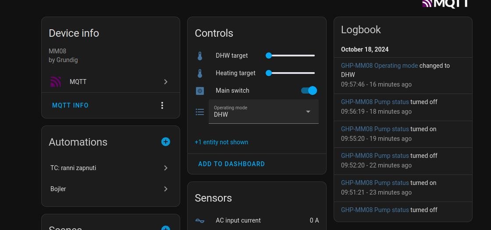Open GHP-MM08 Operating mode logbook link
The width and height of the screenshot is (491, 230).
click(x=379, y=66)
